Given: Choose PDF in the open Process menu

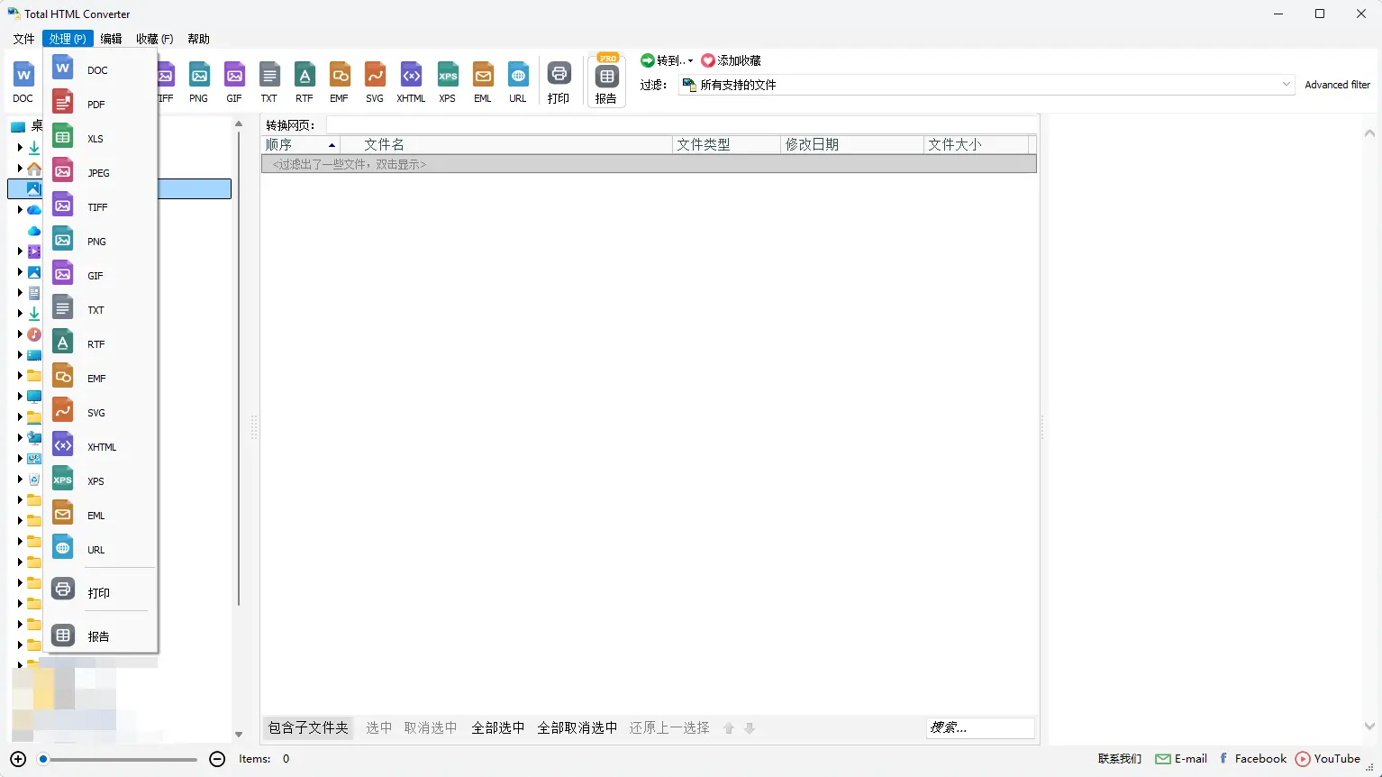Looking at the screenshot, I should 101,105.
